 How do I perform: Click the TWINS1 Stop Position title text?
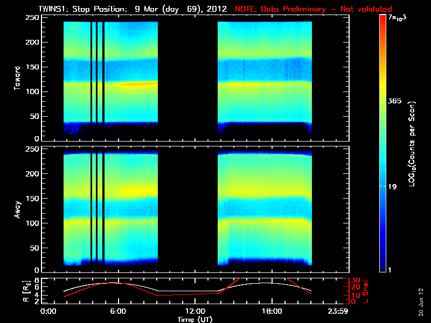[x=135, y=9]
